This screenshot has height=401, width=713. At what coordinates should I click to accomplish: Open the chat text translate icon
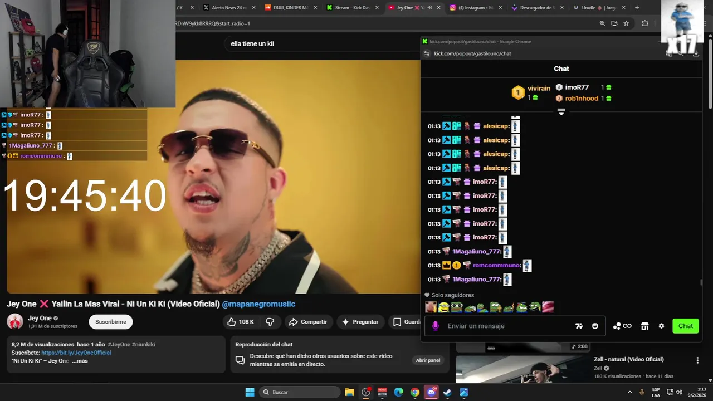(x=579, y=326)
